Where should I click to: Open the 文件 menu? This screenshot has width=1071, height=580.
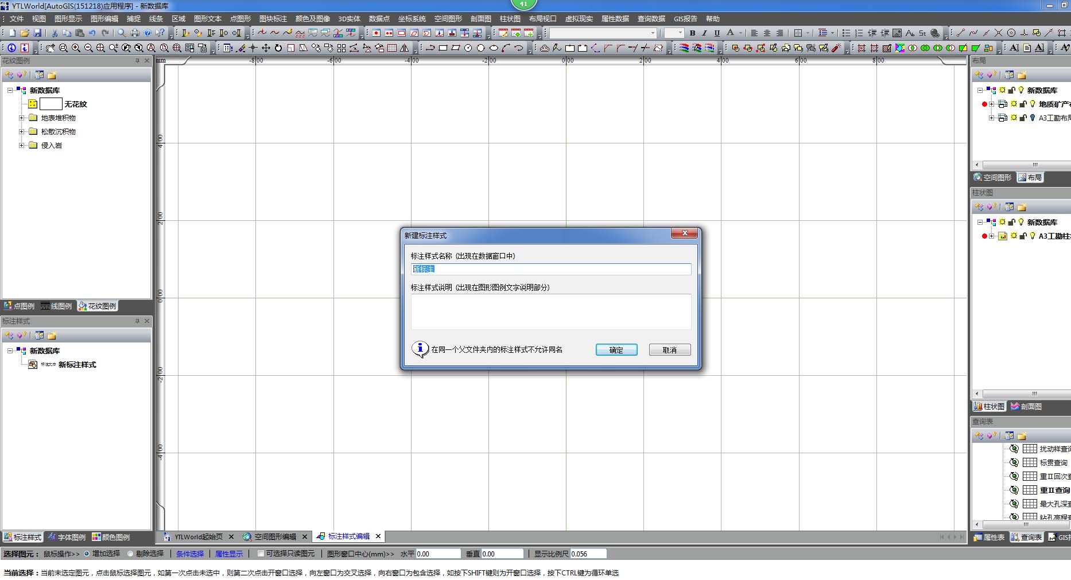coord(17,19)
